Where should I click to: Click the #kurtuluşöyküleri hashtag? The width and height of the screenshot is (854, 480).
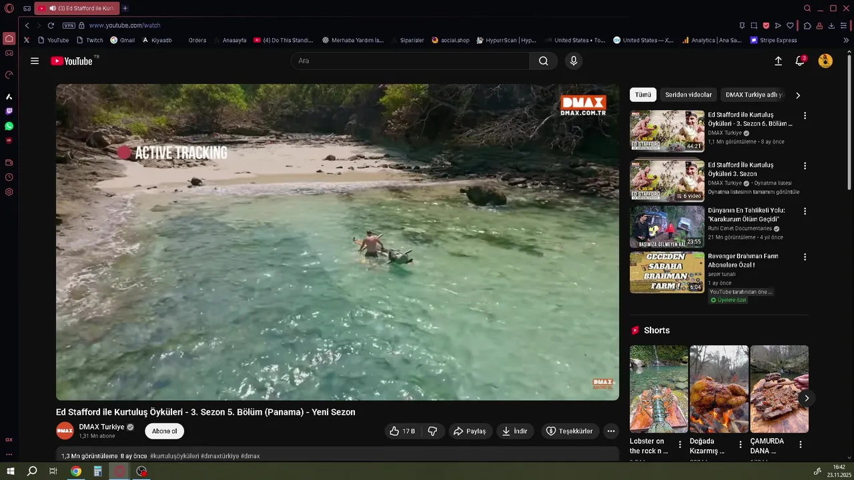[174, 456]
